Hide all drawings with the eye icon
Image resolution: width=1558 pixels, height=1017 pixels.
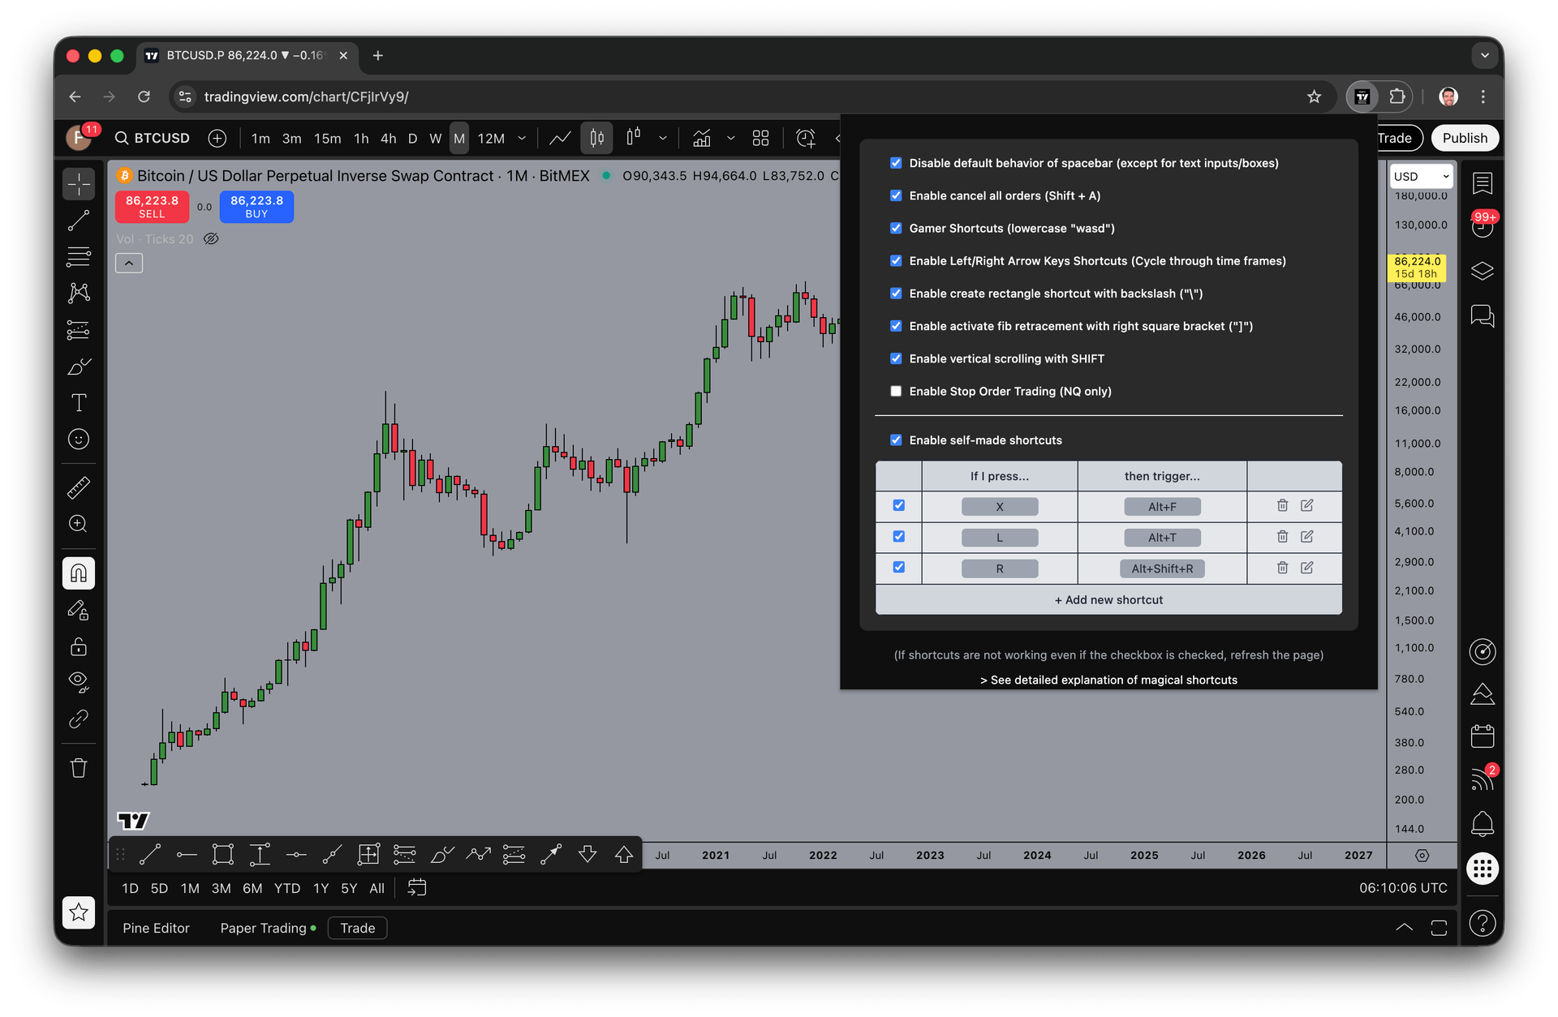click(79, 682)
